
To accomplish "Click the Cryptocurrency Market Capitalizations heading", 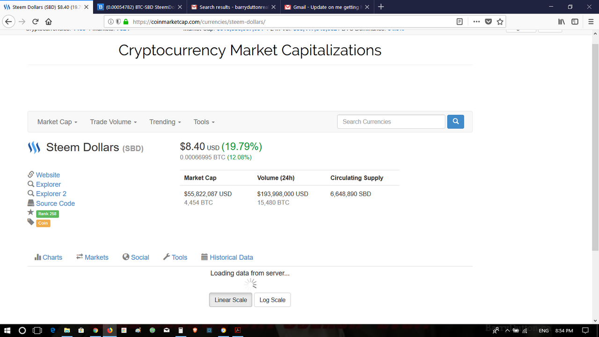I will tap(250, 50).
